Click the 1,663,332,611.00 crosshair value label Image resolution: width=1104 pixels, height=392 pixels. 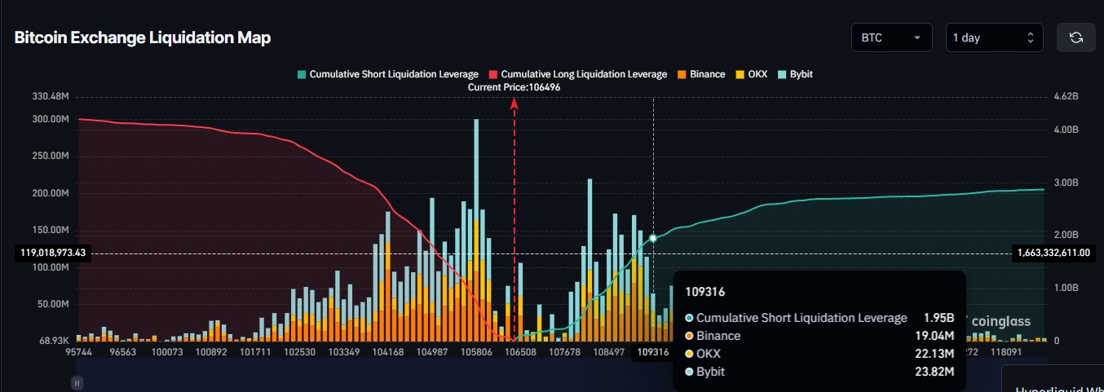coord(1053,253)
